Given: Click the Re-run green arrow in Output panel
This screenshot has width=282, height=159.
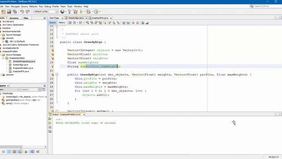Looking at the screenshot, I should pos(50,119).
